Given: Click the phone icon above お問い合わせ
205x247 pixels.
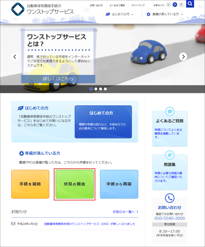Looking at the screenshot, I should (170, 198).
